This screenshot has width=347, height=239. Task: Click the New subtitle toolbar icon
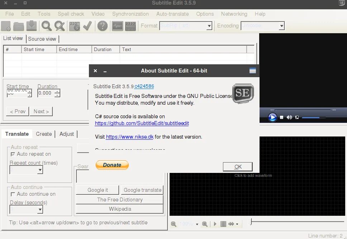(6, 26)
